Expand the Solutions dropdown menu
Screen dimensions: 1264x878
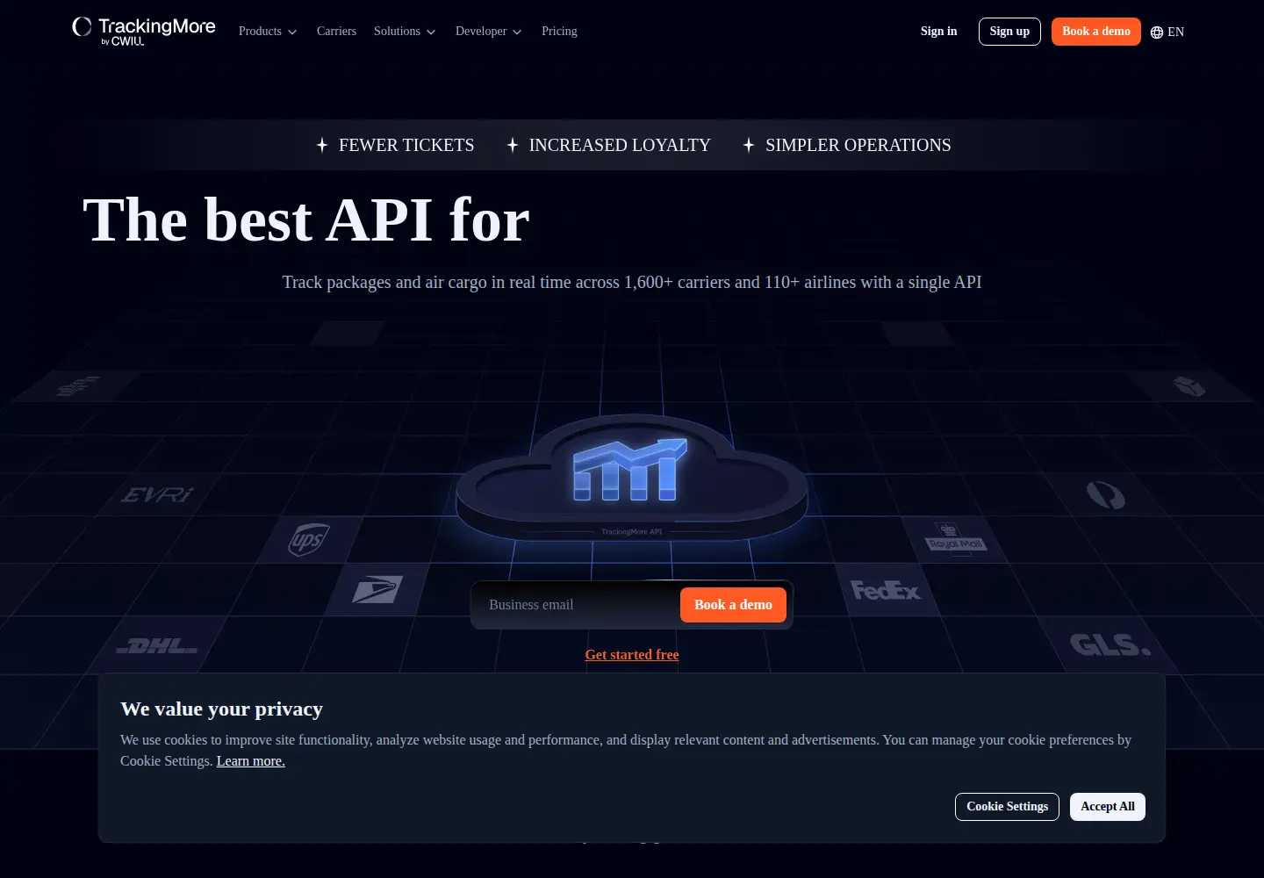click(x=405, y=32)
